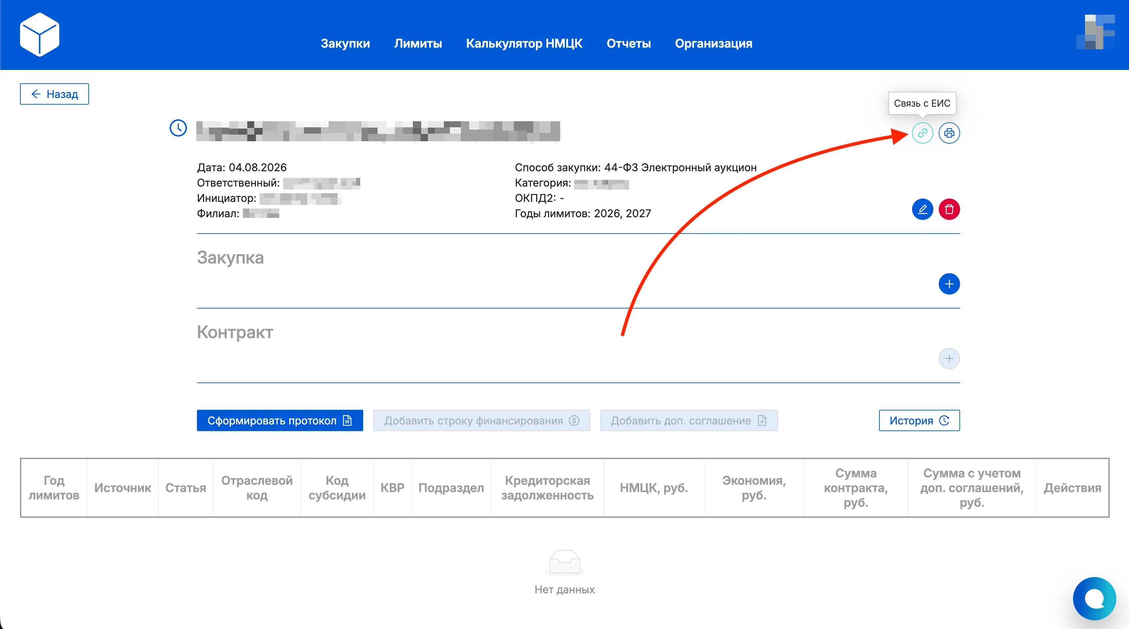Open the user avatar in the header
The width and height of the screenshot is (1129, 629).
tap(1096, 32)
